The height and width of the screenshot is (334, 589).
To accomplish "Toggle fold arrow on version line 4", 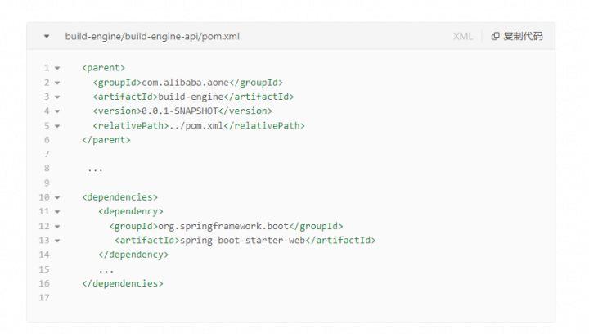I will pyautogui.click(x=57, y=111).
